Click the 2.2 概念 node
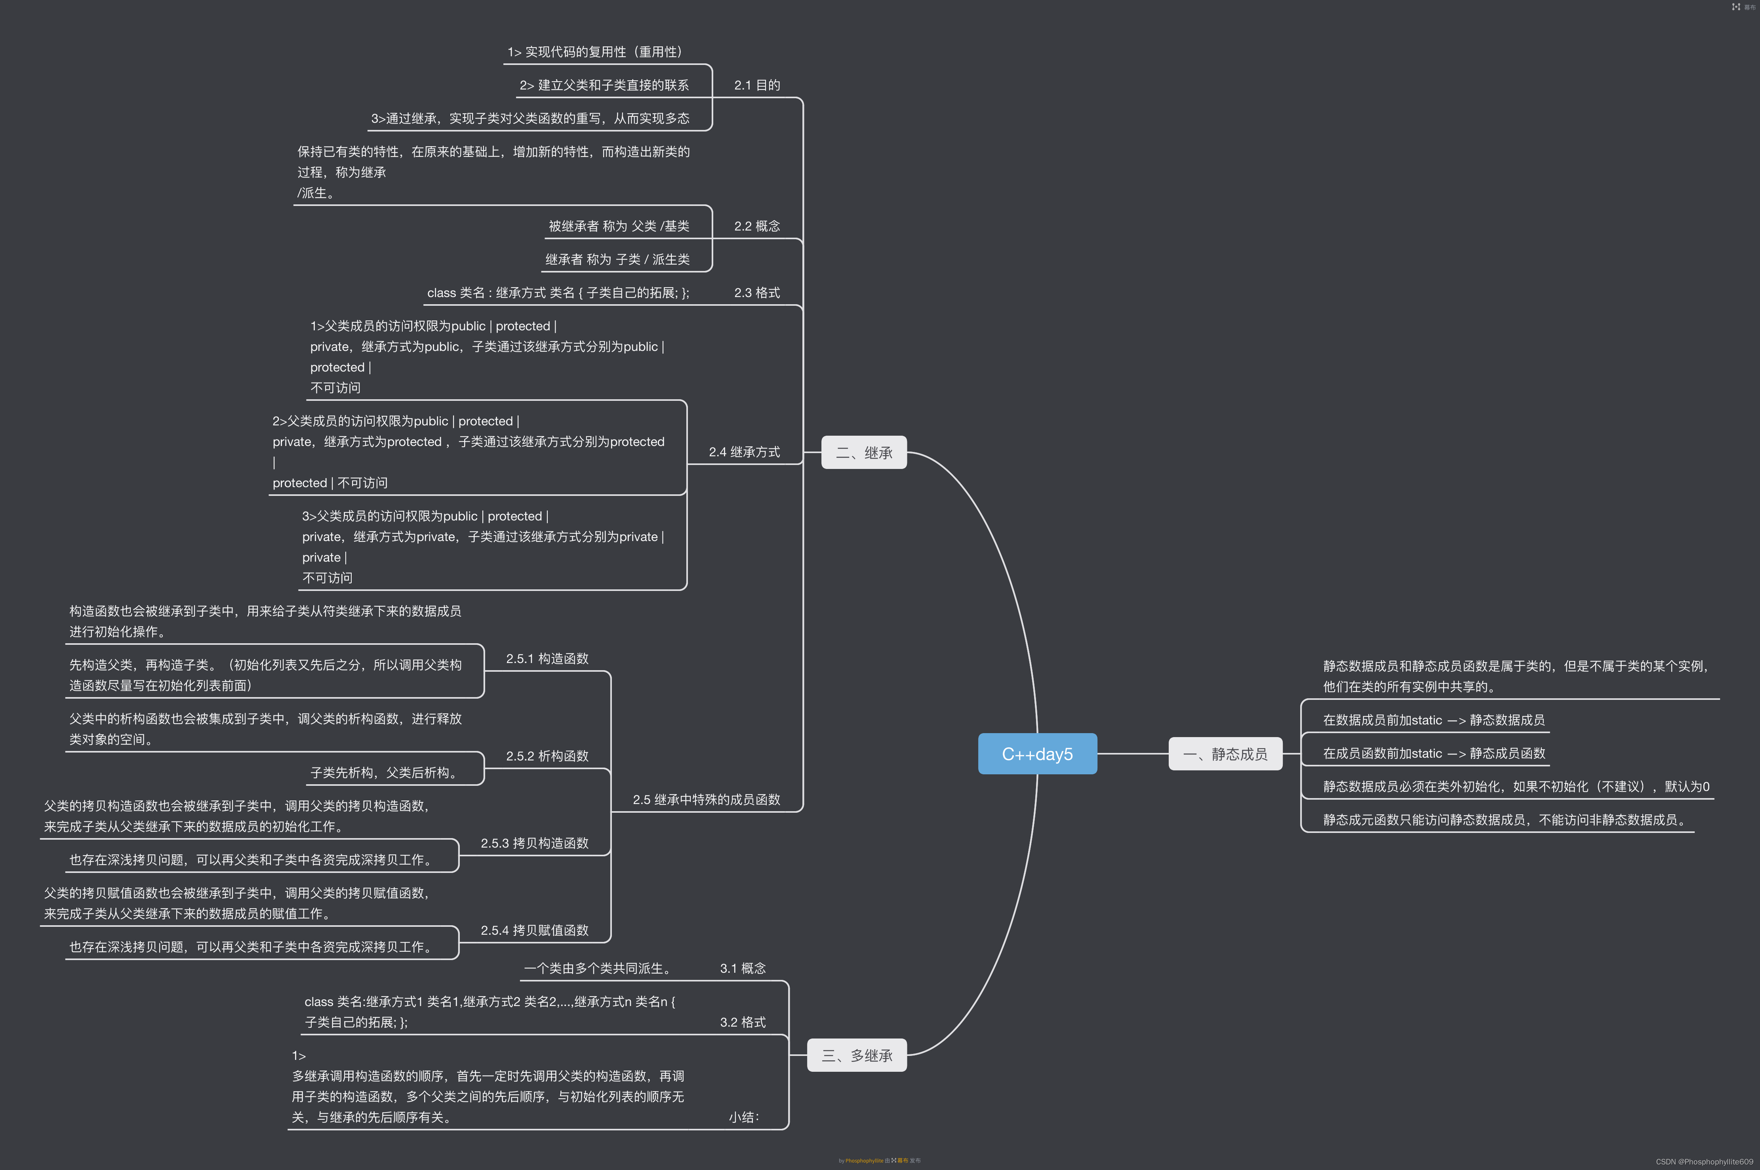This screenshot has height=1170, width=1760. coord(756,225)
